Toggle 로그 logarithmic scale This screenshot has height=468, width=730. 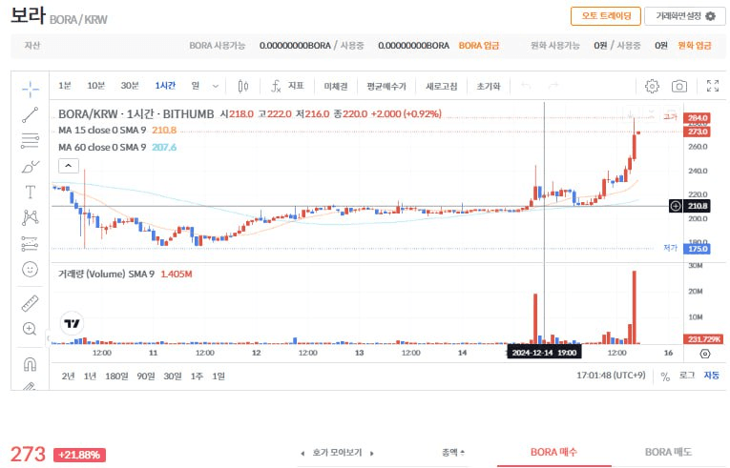click(687, 376)
